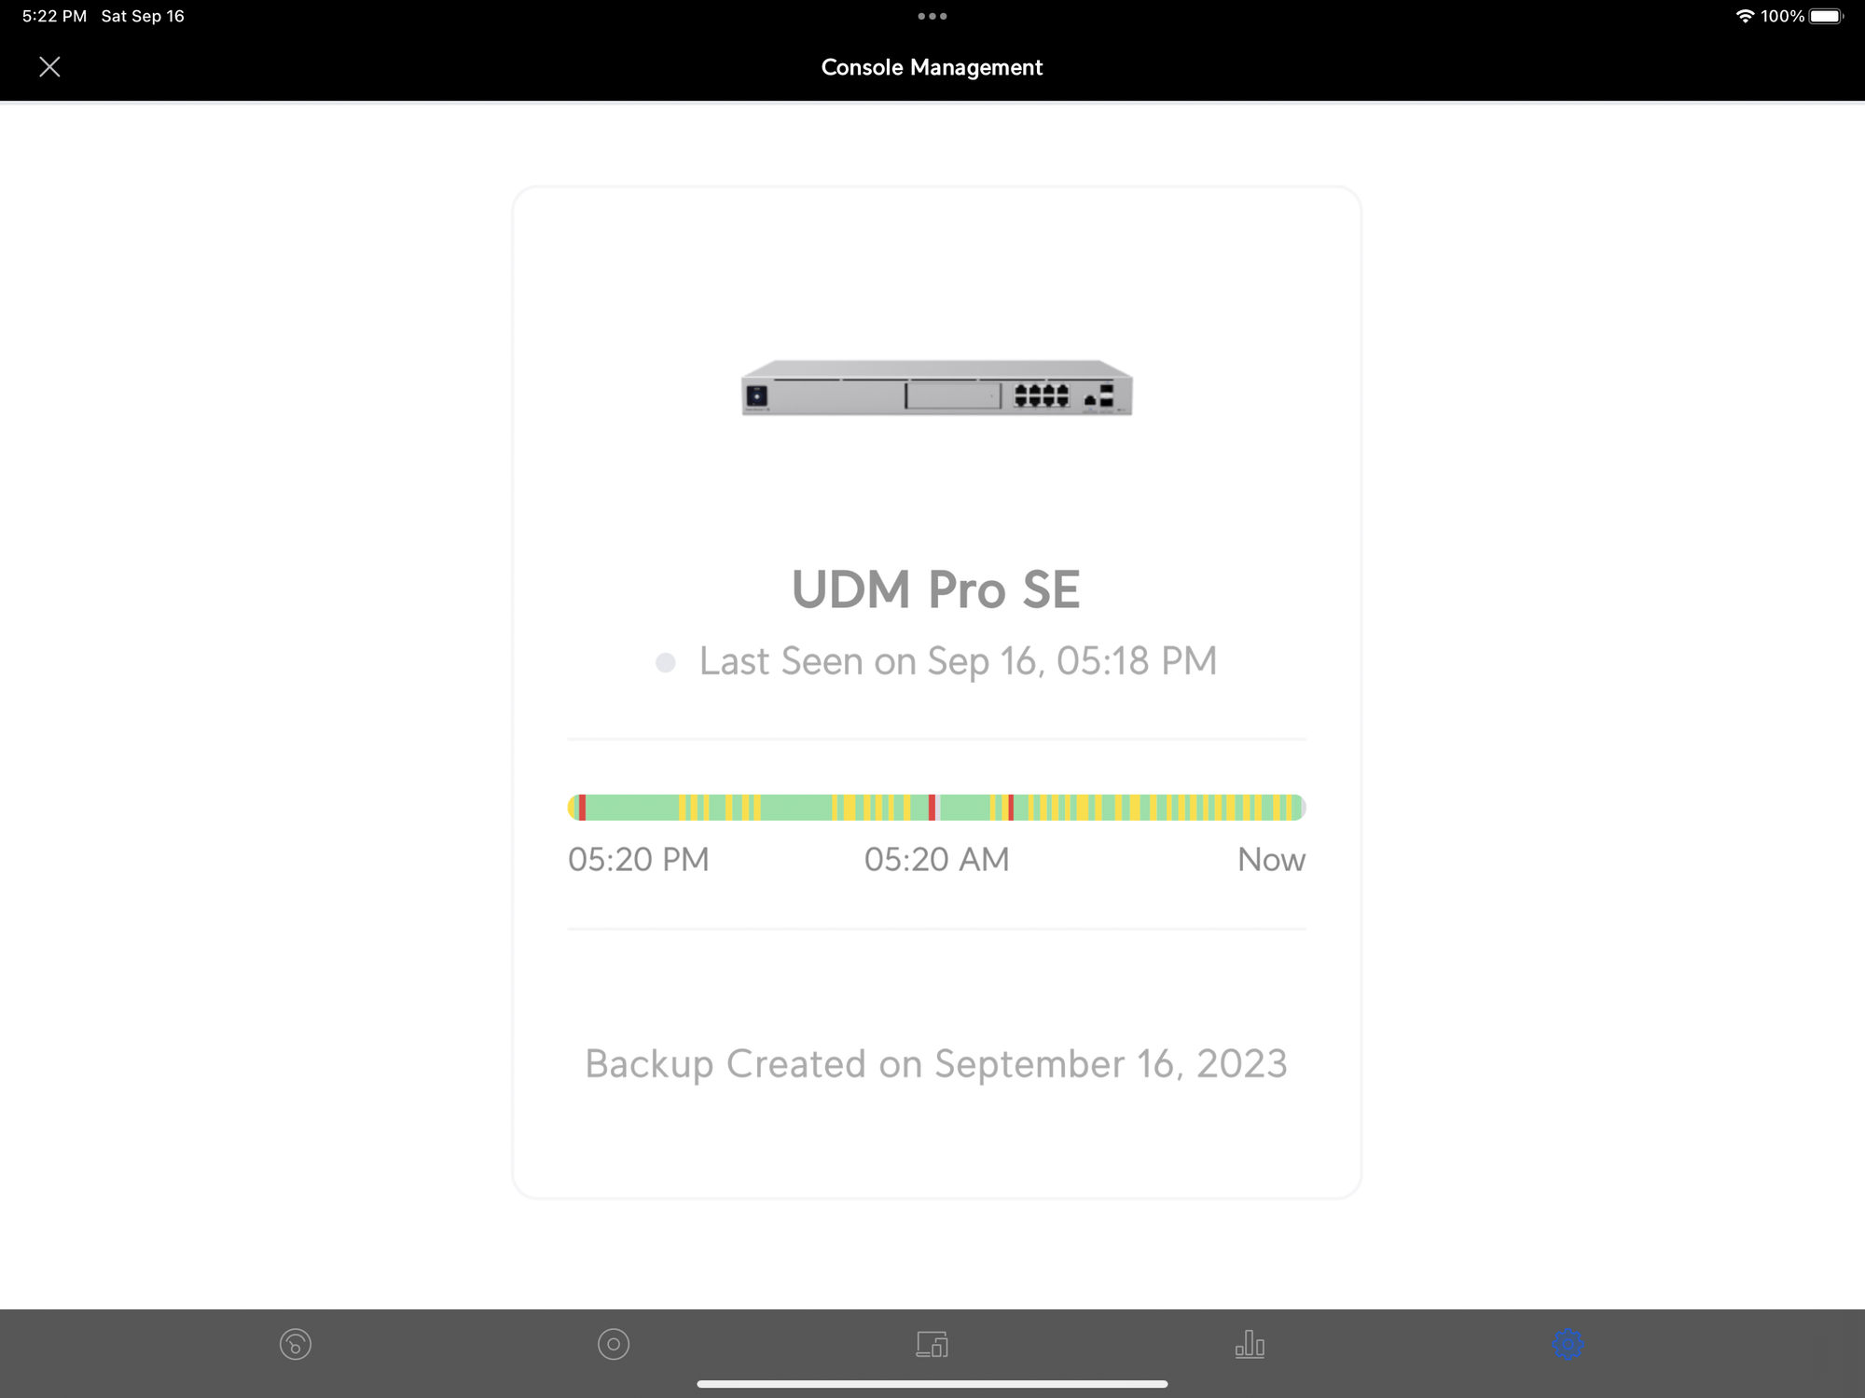1865x1398 pixels.
Task: Tap the Now label under uptime bar
Action: (1270, 859)
